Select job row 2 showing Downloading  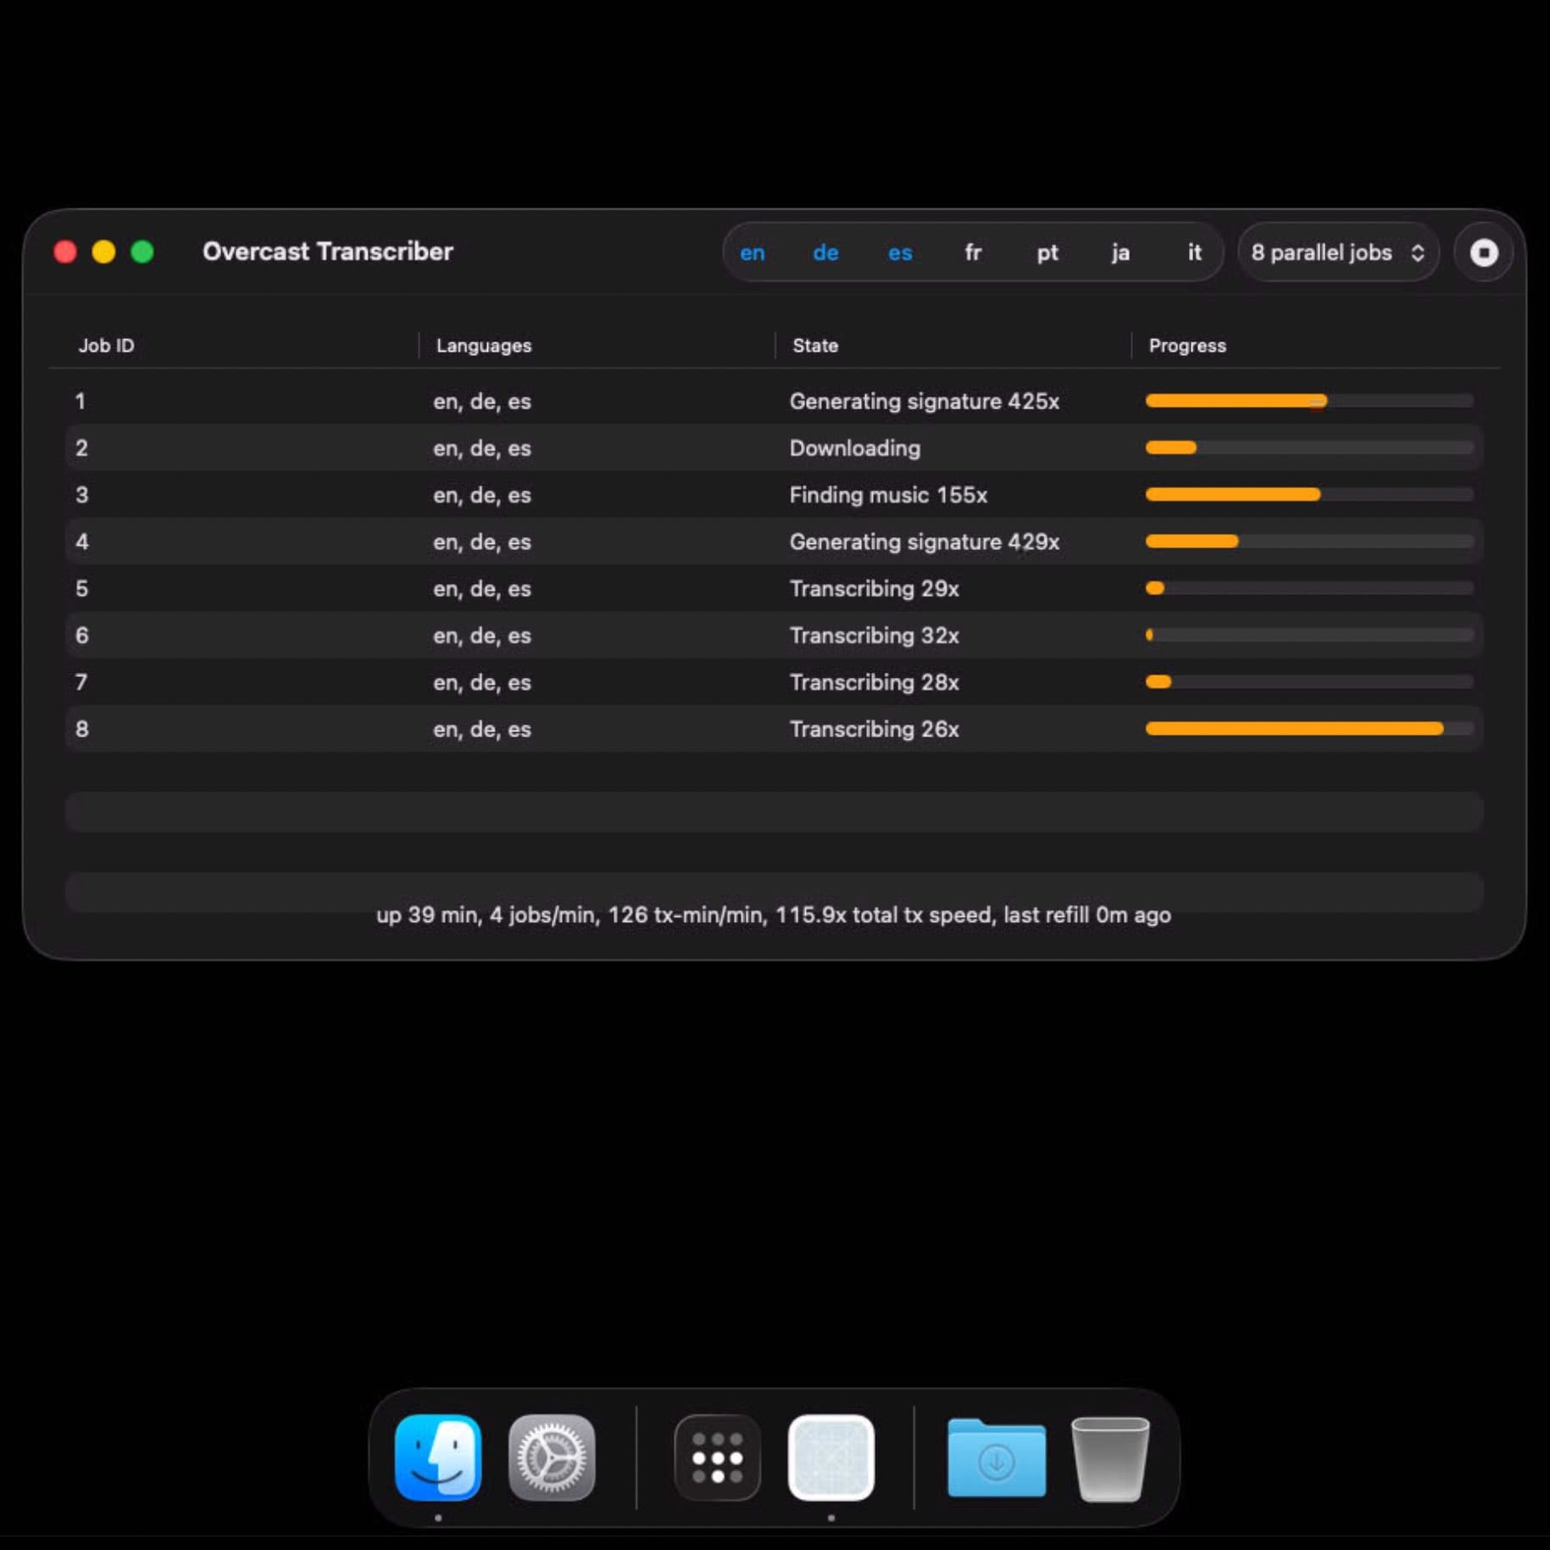(x=593, y=448)
